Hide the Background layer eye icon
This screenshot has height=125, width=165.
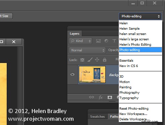72,74
